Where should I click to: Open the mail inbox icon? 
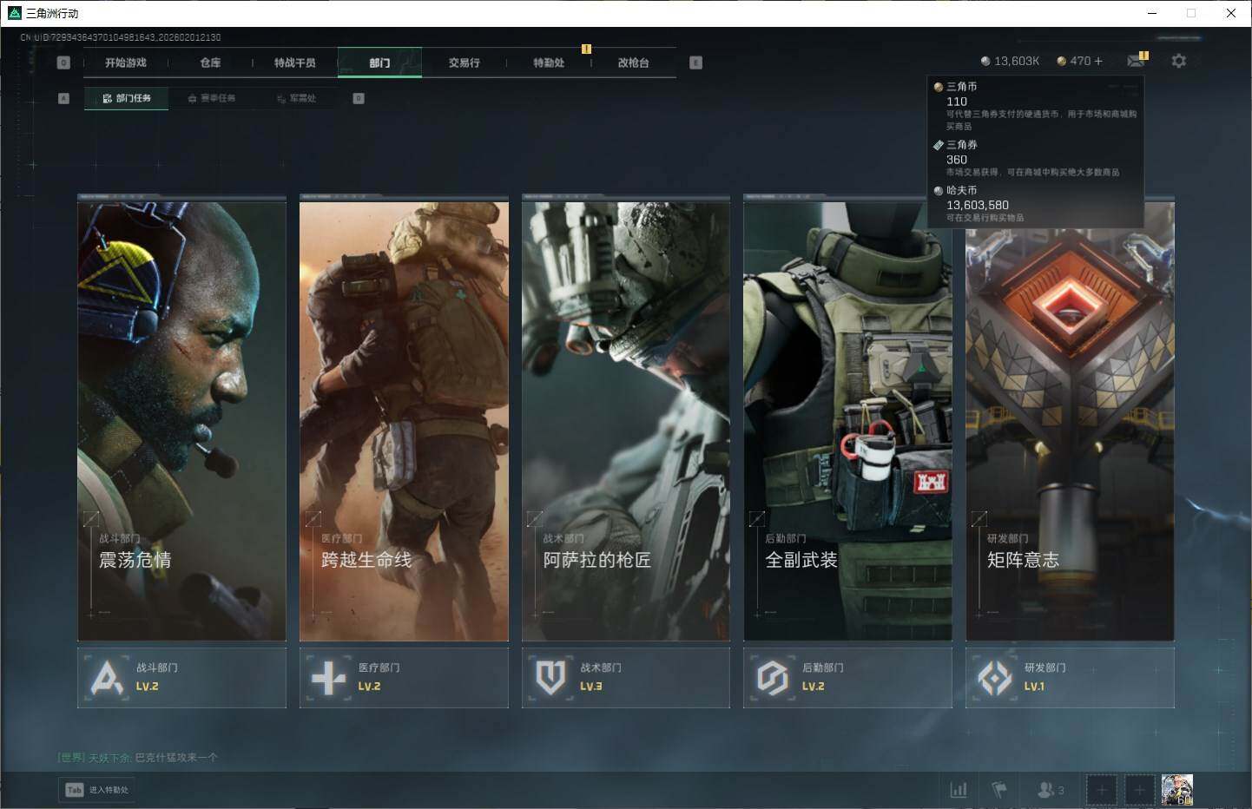click(x=1135, y=61)
